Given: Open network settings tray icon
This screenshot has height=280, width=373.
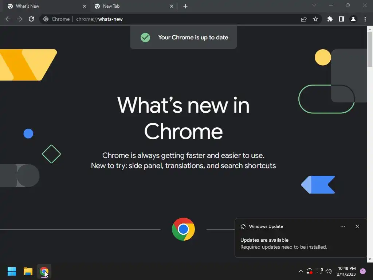Looking at the screenshot, I should (319, 271).
